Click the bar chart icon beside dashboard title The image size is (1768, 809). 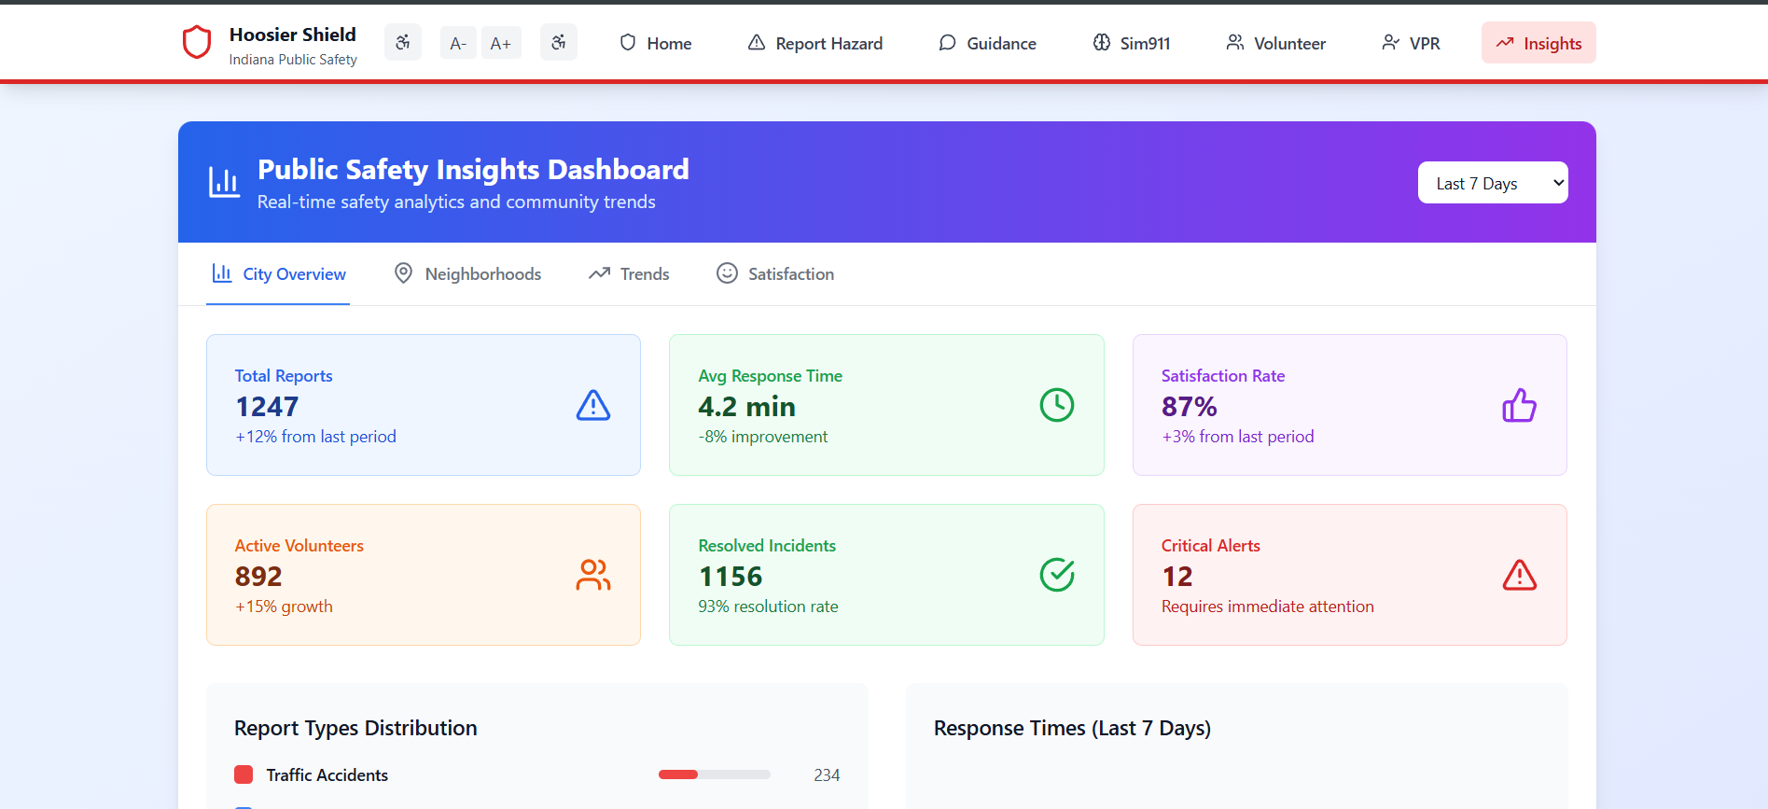click(224, 183)
